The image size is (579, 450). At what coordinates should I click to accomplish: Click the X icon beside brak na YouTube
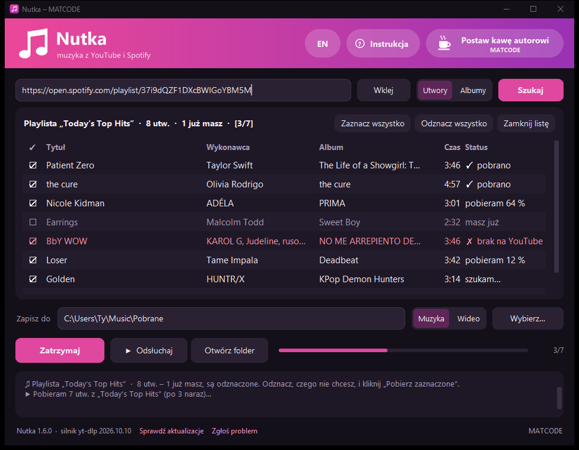point(469,241)
